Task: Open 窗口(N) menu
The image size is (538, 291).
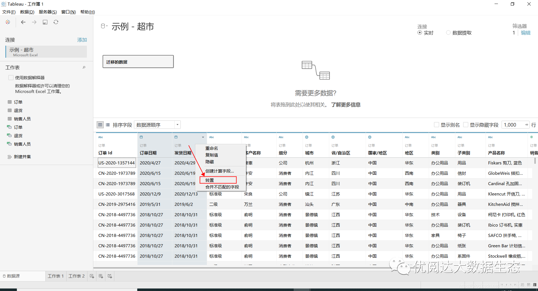Action: click(x=69, y=12)
